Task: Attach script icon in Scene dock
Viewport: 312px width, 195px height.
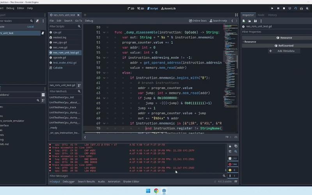Action: point(37,21)
